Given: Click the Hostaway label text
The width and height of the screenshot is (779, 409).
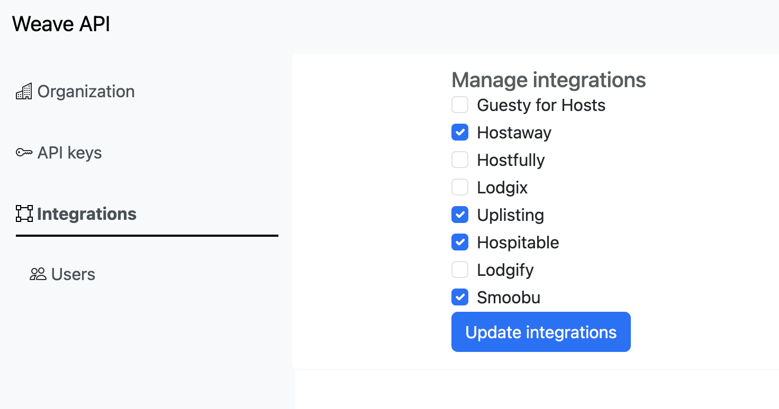Looking at the screenshot, I should click(514, 133).
